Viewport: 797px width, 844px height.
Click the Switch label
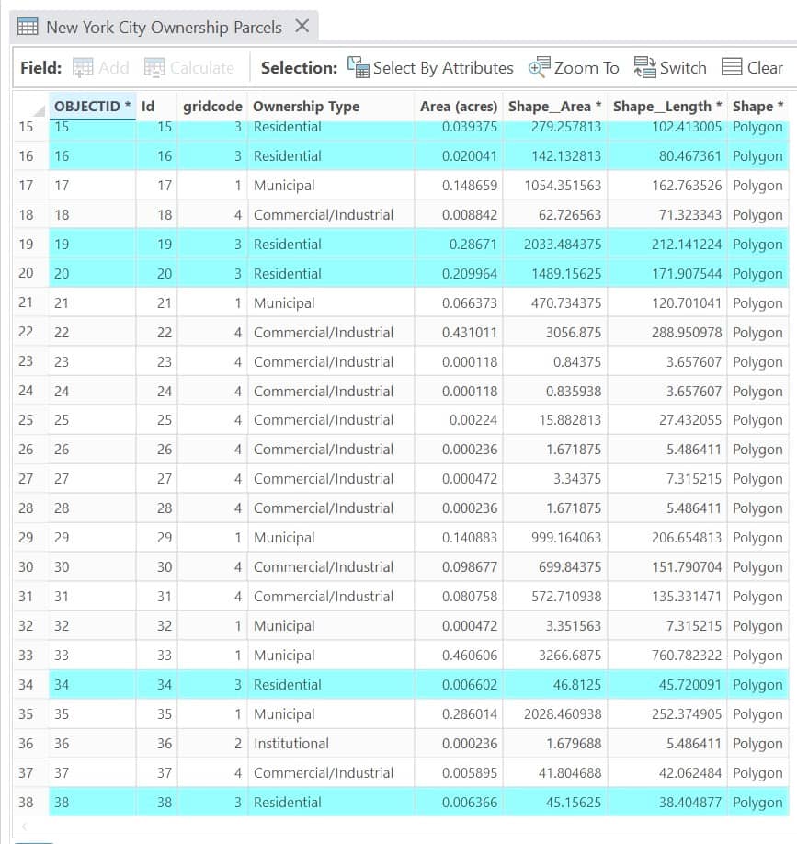coord(683,68)
